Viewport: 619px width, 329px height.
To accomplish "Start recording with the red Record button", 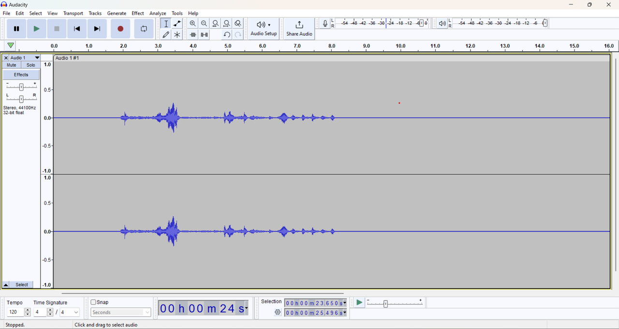I will click(120, 29).
